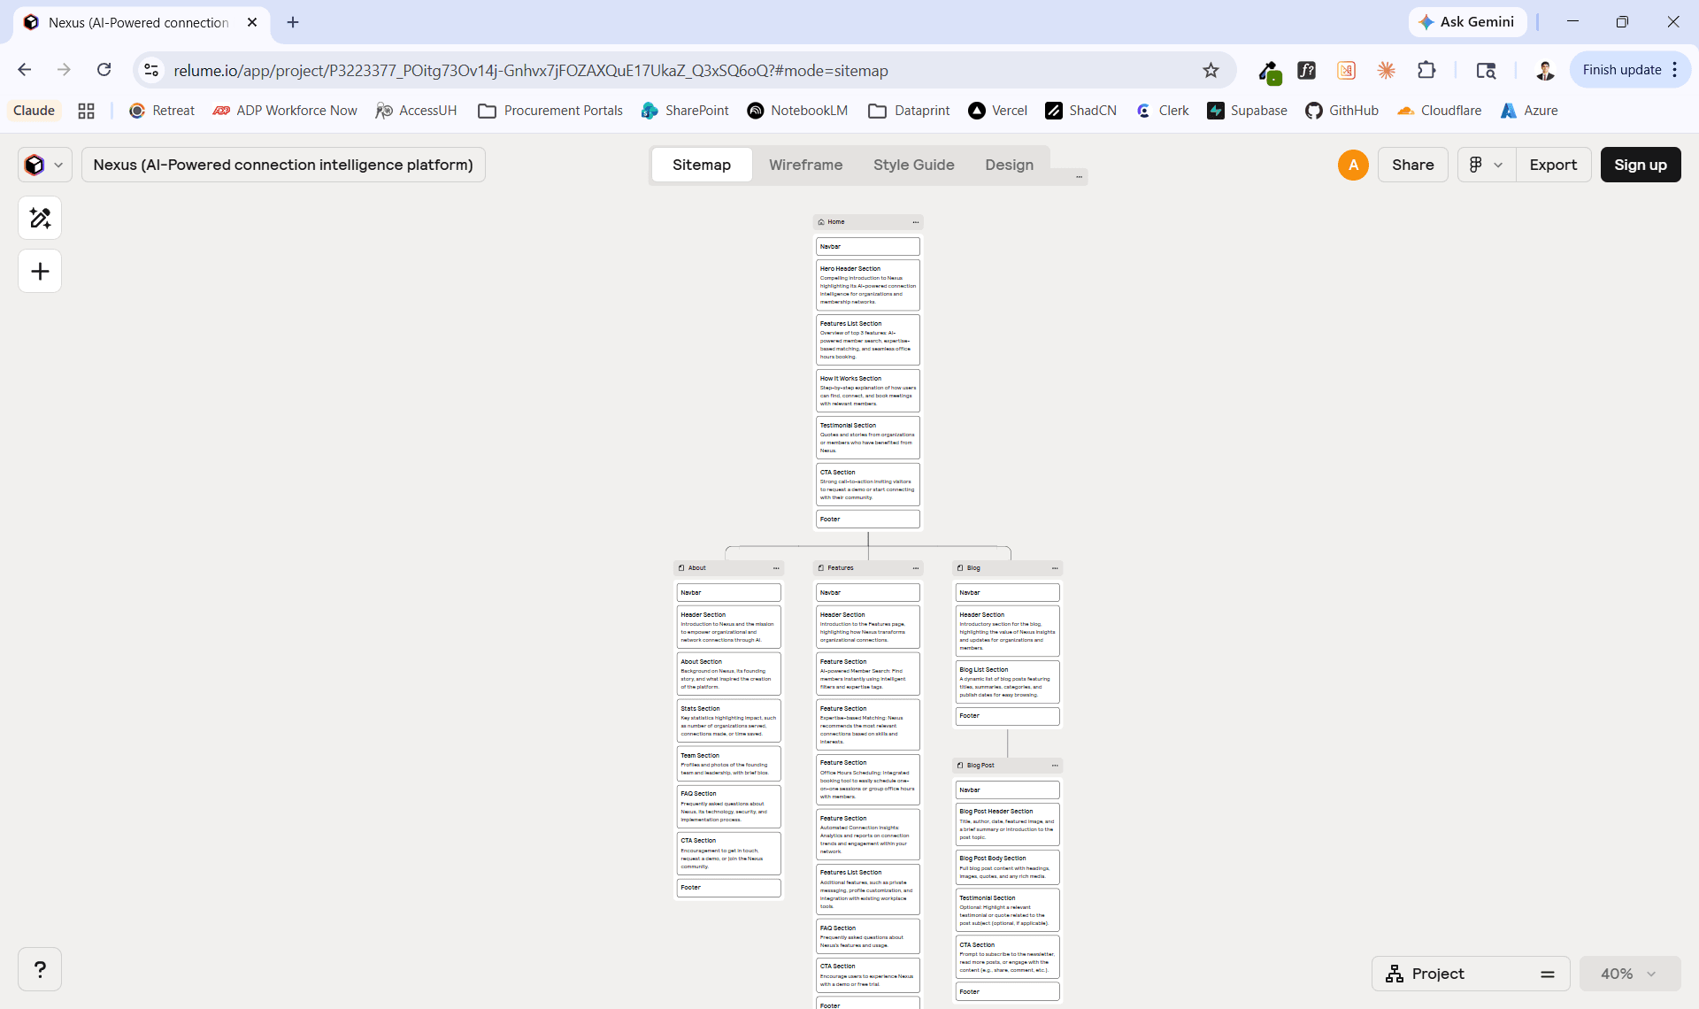Image resolution: width=1699 pixels, height=1009 pixels.
Task: Click the Share button
Action: (x=1412, y=165)
